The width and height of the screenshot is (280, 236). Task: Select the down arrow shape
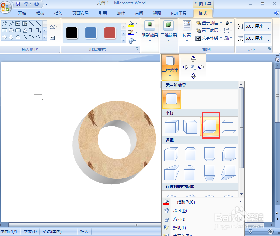click(11, 37)
